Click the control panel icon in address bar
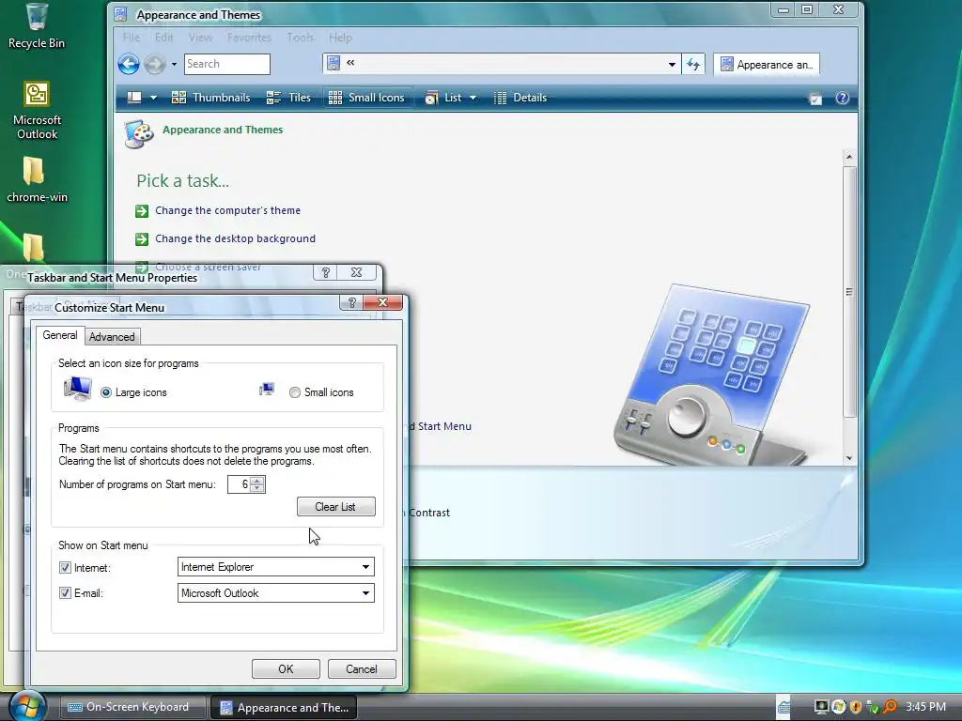The image size is (962, 721). 334,63
